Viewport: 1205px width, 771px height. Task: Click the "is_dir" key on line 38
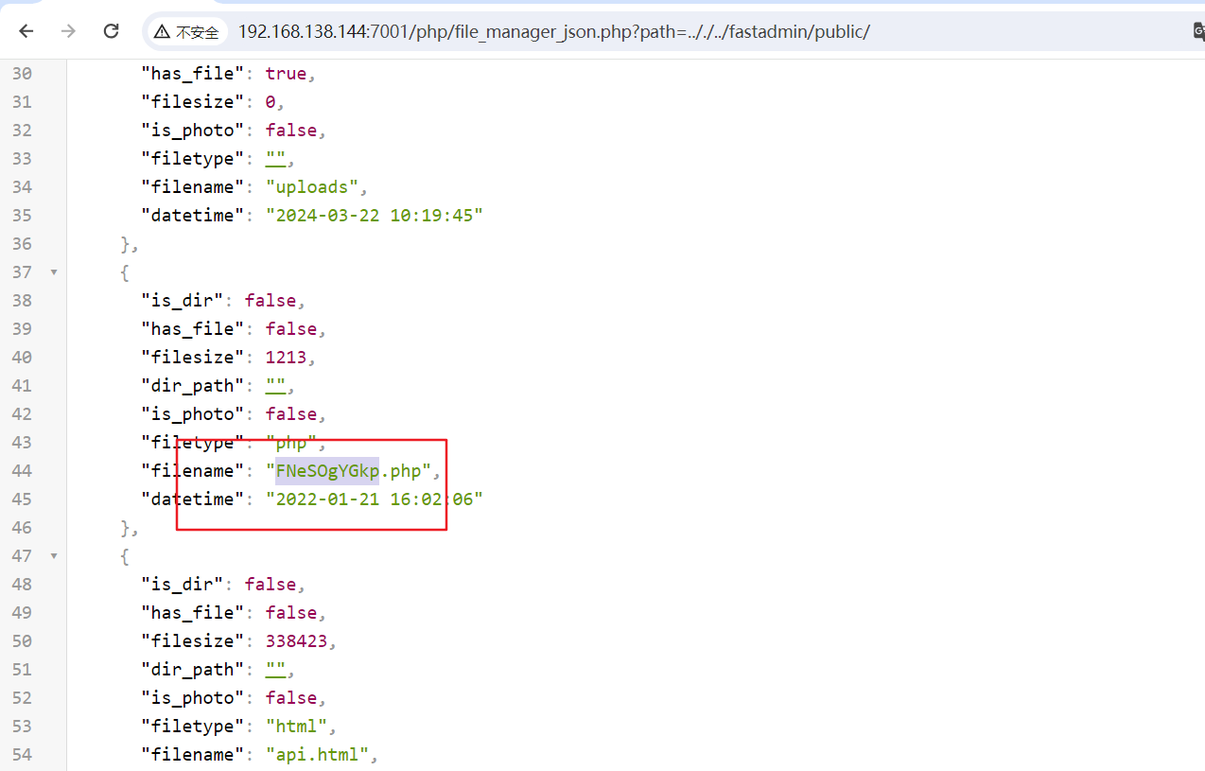tap(183, 300)
